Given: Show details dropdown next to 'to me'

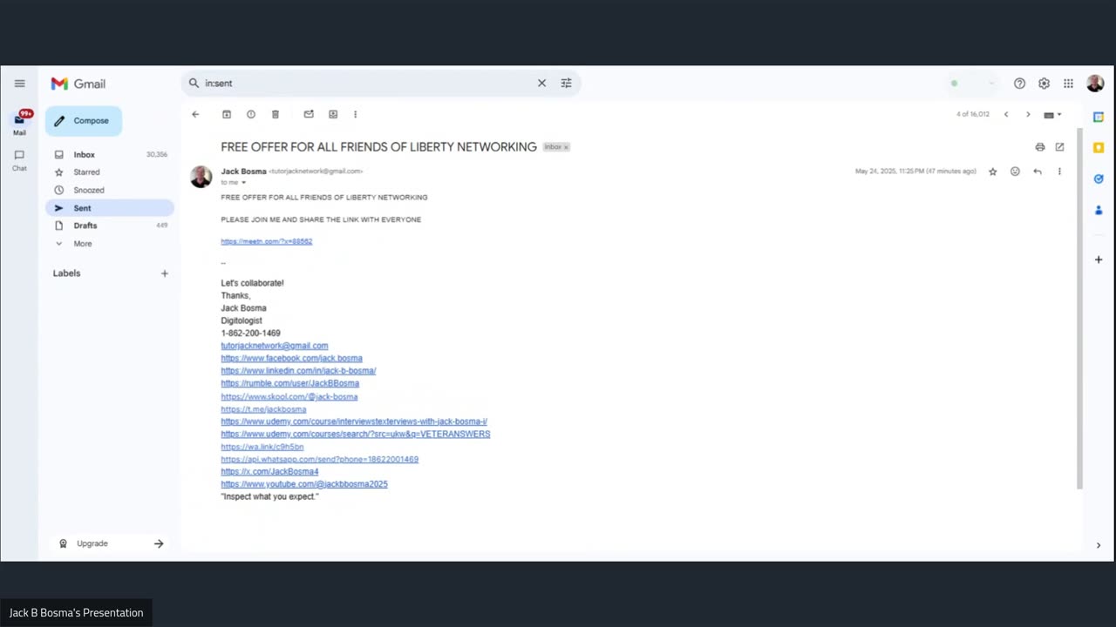Looking at the screenshot, I should click(243, 183).
